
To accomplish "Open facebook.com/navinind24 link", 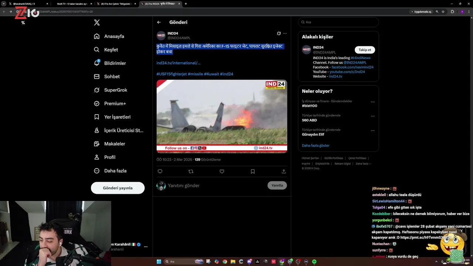I will [353, 67].
